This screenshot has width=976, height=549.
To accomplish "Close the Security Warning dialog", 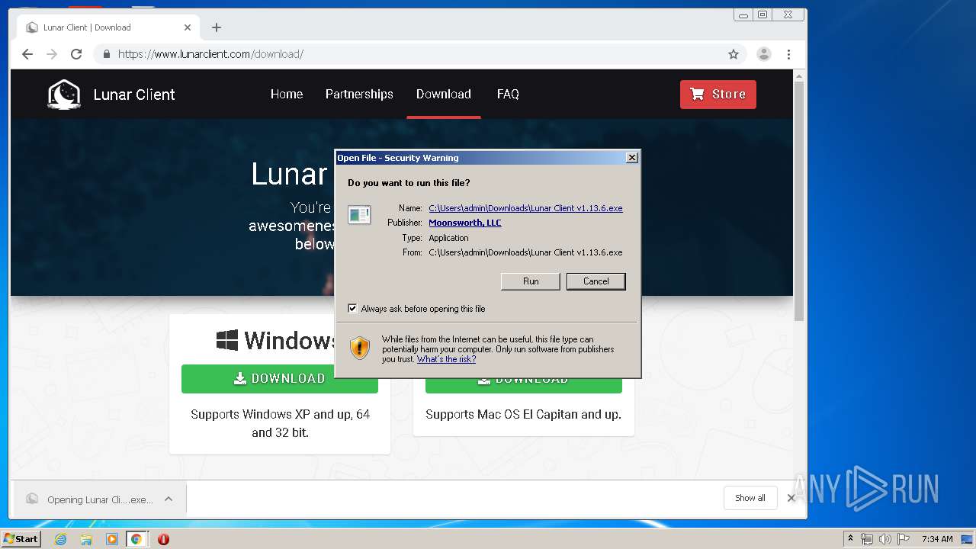I will (631, 158).
